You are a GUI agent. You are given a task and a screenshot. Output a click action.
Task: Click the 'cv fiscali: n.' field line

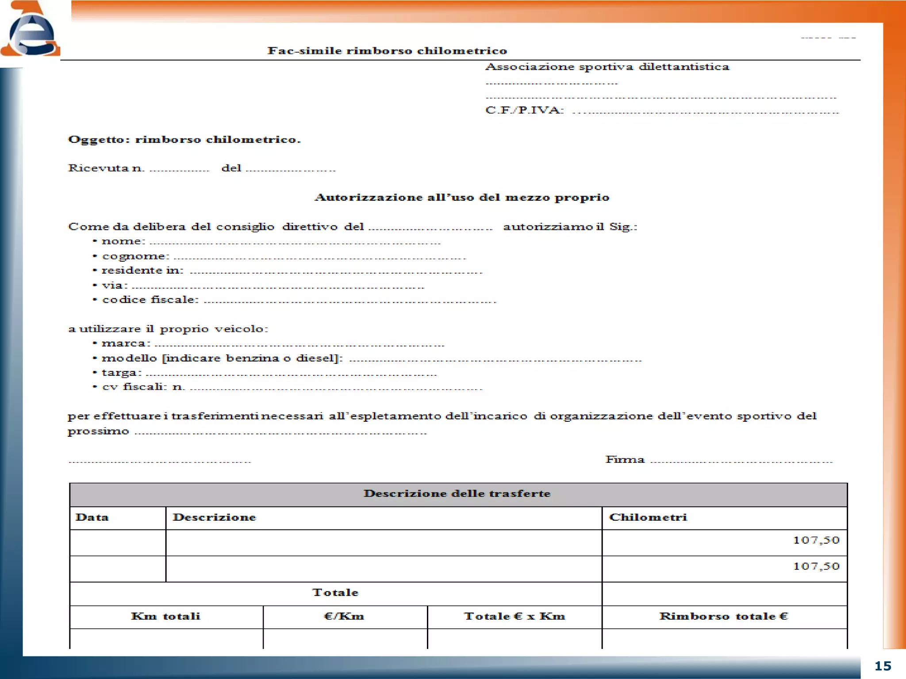(x=335, y=389)
